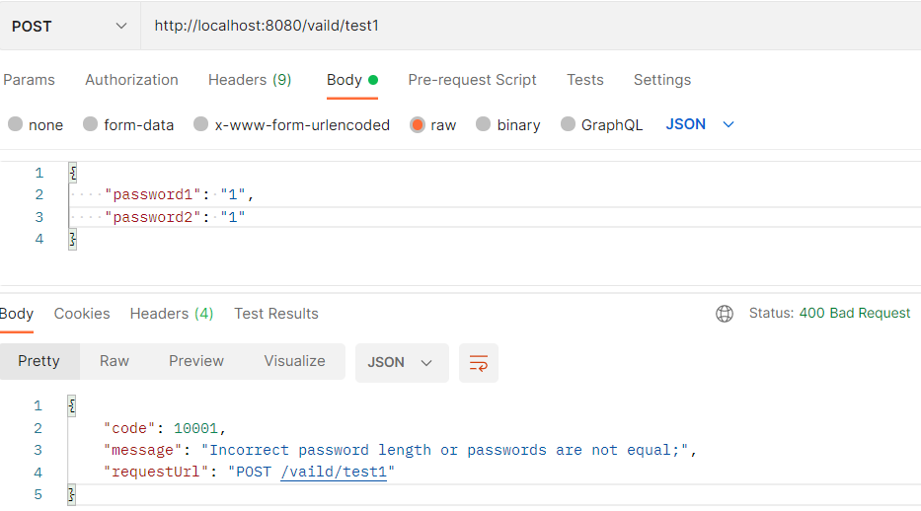Click the green dot on the Body tab

(x=373, y=80)
